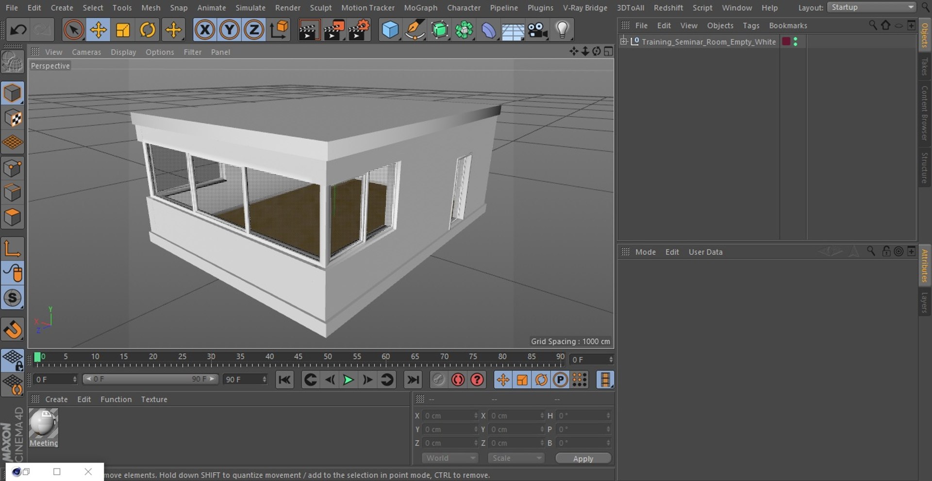Open the MoGraph menu
Image resolution: width=932 pixels, height=481 pixels.
420,8
